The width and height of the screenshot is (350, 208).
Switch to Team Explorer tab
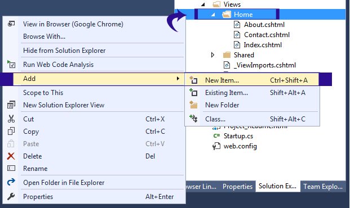(x=323, y=187)
